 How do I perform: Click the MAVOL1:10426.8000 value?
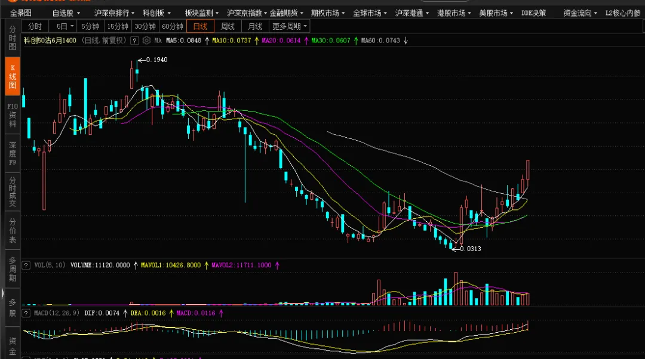coord(171,265)
